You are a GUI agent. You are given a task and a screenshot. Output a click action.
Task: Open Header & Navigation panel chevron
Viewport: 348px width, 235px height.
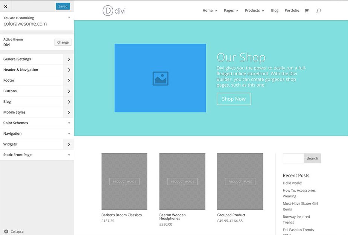(69, 70)
